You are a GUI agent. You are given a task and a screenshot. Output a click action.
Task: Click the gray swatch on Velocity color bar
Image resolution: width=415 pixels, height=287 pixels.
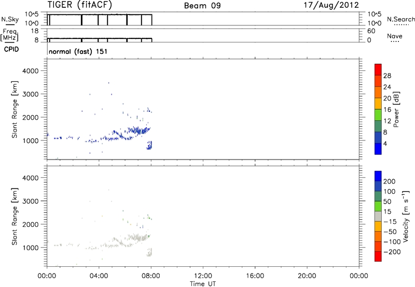[x=378, y=216]
